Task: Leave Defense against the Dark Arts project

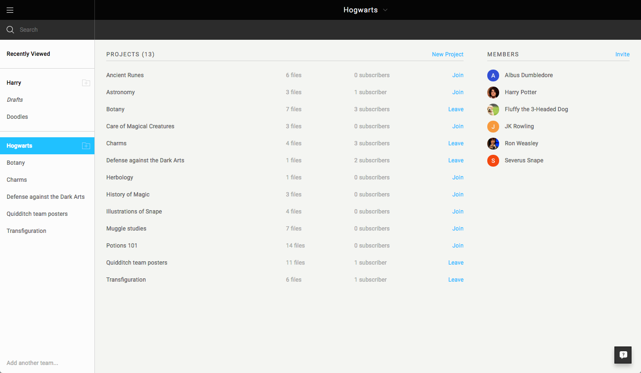Action: (456, 160)
